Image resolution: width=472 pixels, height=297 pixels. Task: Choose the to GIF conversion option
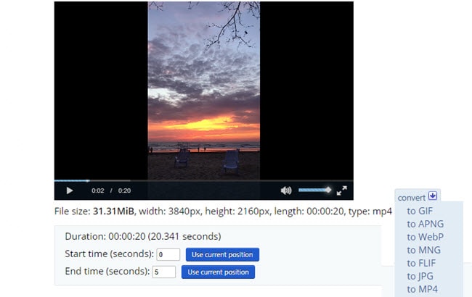(420, 211)
